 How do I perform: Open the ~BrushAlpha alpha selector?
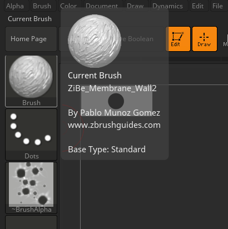[31, 188]
